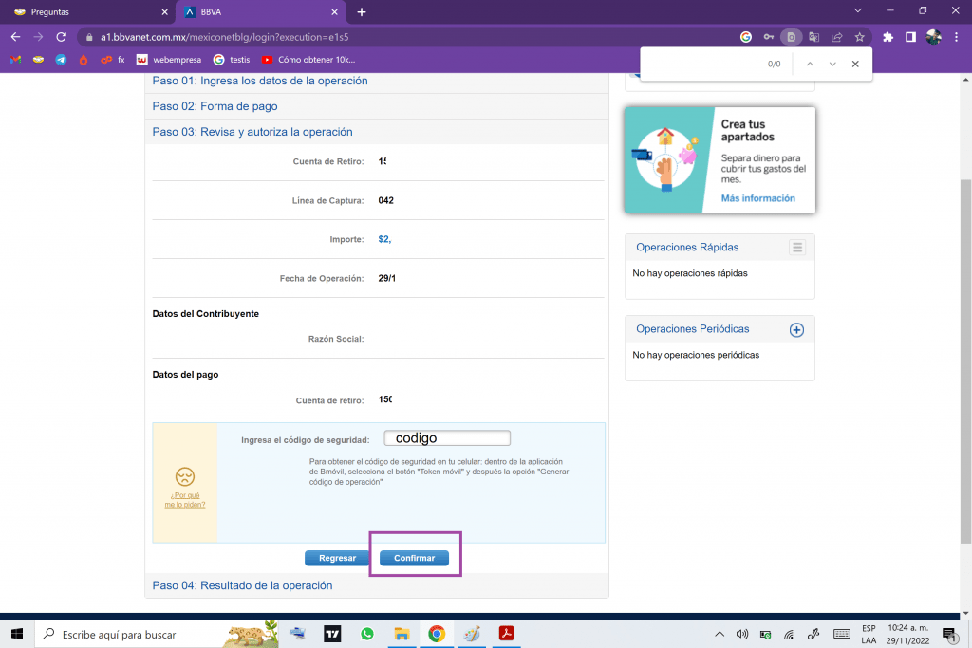
Task: Open Chrome three-dot menu
Action: pyautogui.click(x=956, y=37)
